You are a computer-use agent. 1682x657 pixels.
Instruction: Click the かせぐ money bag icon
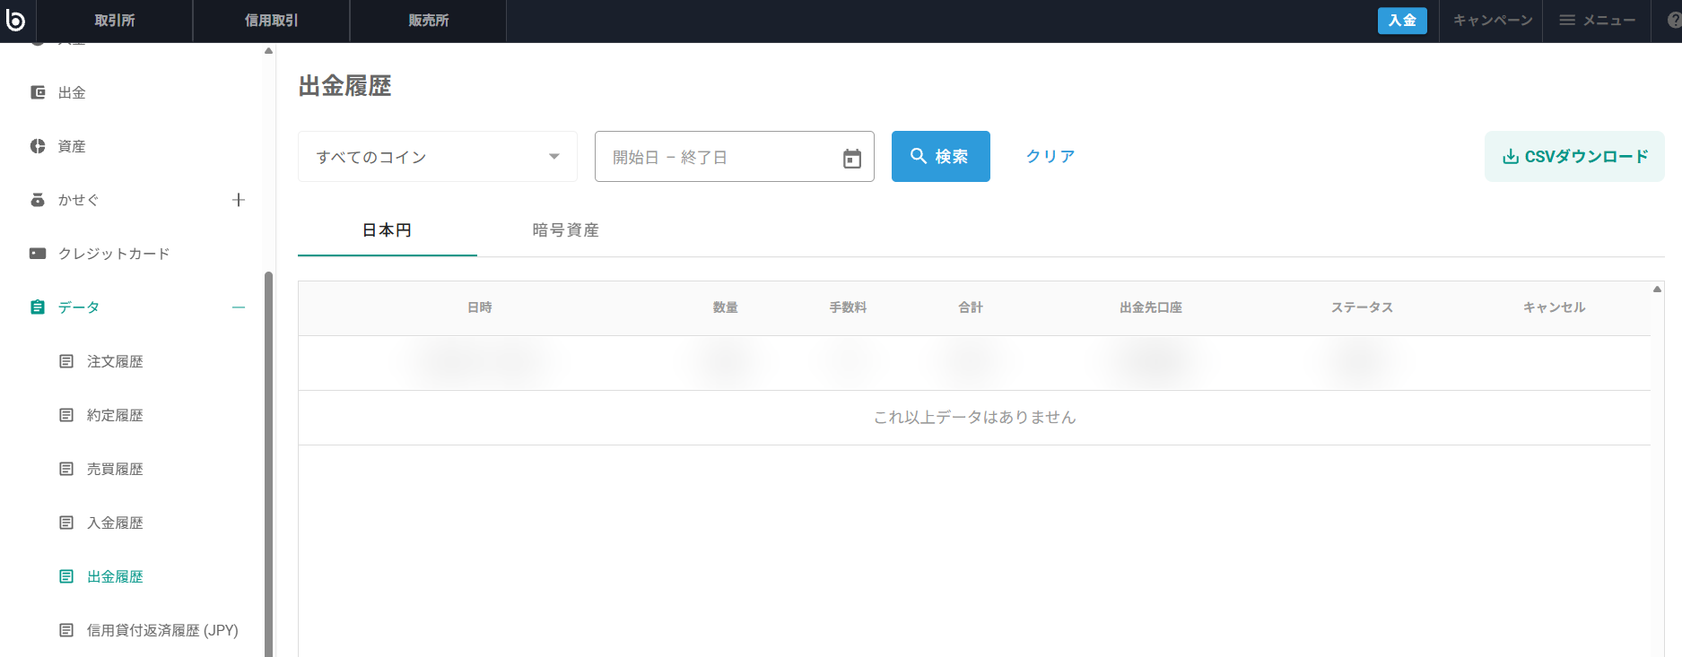coord(38,200)
